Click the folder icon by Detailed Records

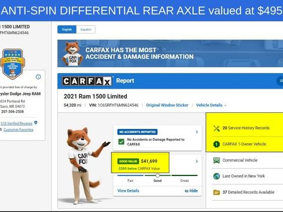coord(216,192)
